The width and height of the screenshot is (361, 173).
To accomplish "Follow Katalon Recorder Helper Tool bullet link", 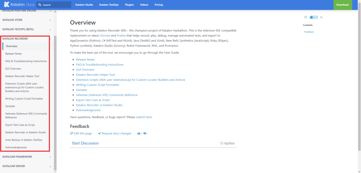I will pyautogui.click(x=95, y=75).
